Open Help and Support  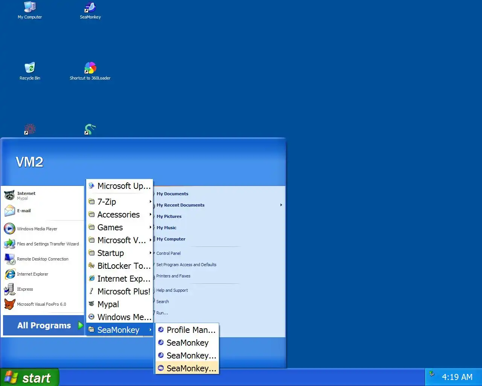point(172,290)
